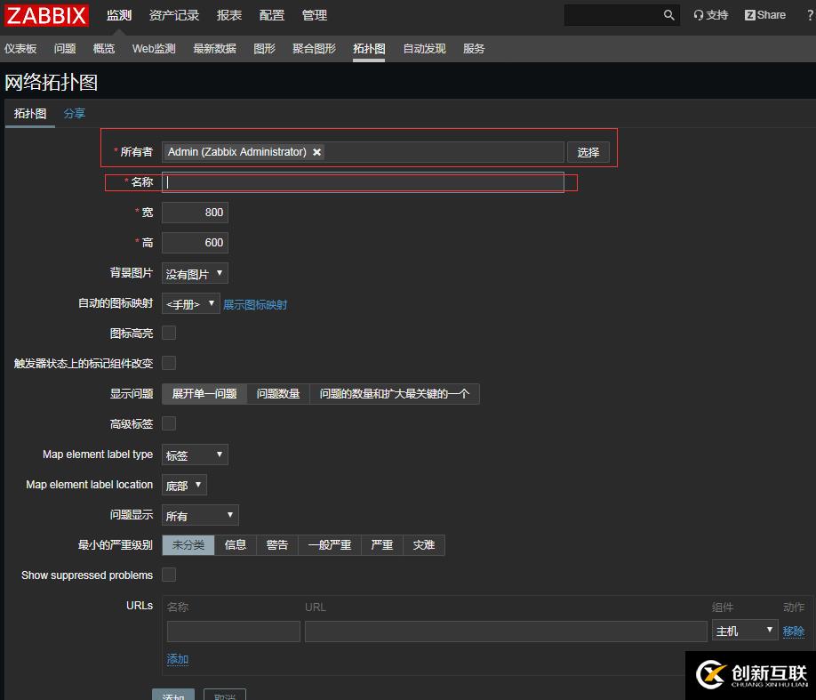The width and height of the screenshot is (816, 700).
Task: Expand Map element label type dropdown
Action: [x=195, y=455]
